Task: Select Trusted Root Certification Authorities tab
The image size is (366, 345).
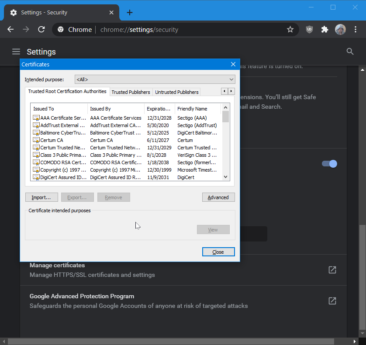Action: coord(67,91)
